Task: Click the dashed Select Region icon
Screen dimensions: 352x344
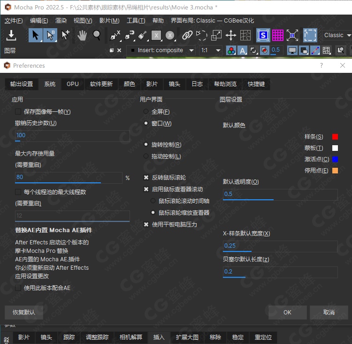Action: click(x=310, y=35)
